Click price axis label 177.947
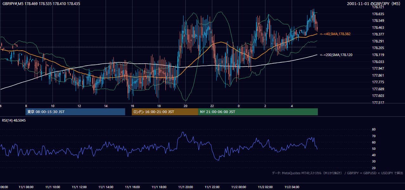The width and height of the screenshot is (405, 190). pyautogui.click(x=378, y=68)
